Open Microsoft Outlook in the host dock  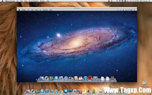pos(84,91)
